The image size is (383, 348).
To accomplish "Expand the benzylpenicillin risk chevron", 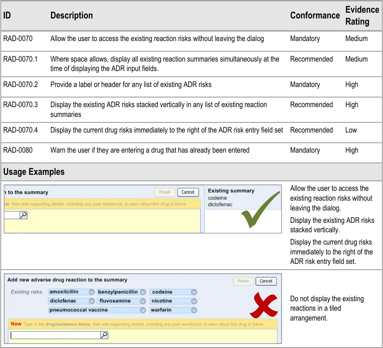I will 143,292.
